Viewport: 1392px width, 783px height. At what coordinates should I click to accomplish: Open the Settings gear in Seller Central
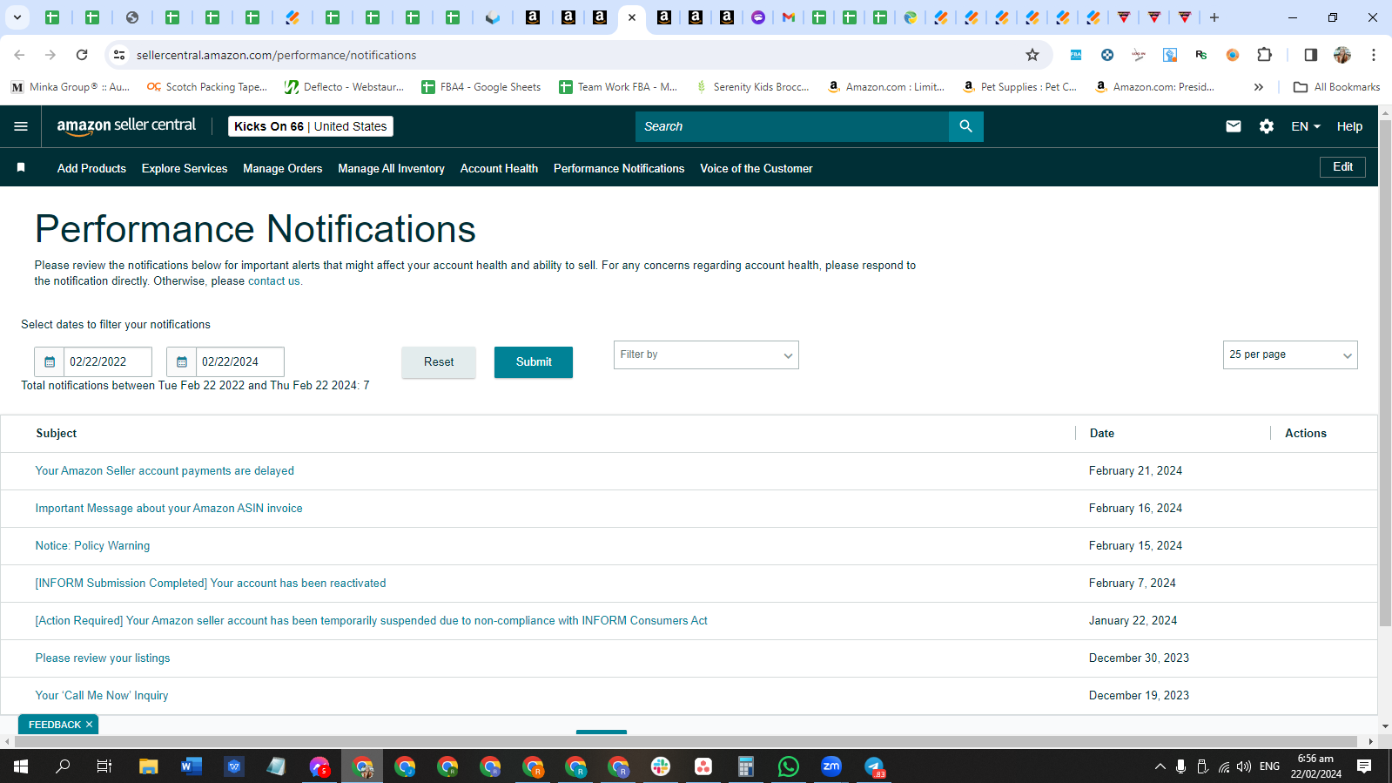click(x=1267, y=126)
